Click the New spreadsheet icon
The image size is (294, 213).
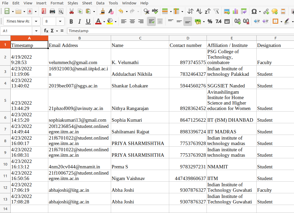coord(7,11)
